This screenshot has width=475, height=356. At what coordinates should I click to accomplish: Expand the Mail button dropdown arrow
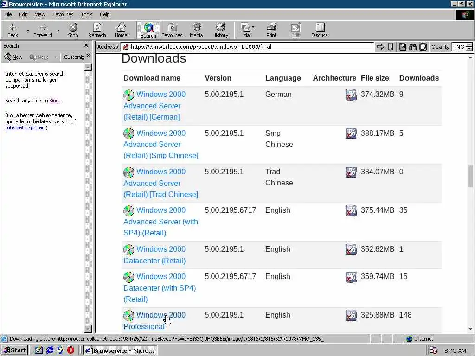pos(253,27)
